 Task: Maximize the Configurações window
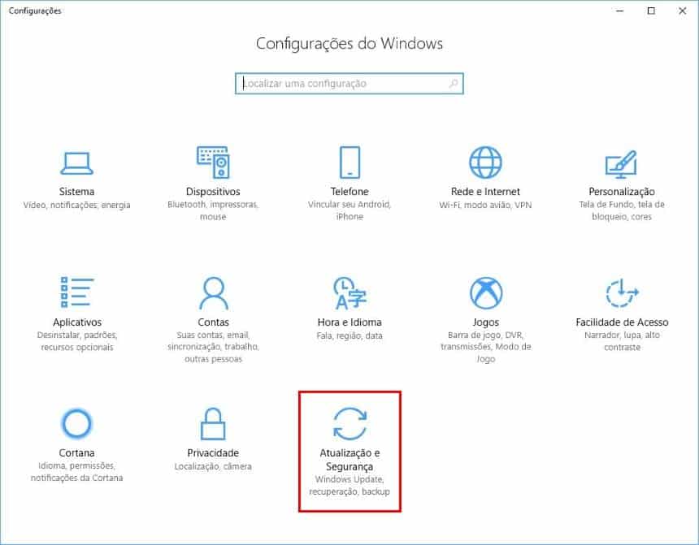(x=651, y=11)
